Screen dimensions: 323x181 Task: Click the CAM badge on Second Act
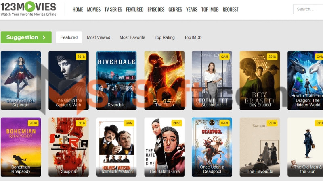[x=224, y=57]
